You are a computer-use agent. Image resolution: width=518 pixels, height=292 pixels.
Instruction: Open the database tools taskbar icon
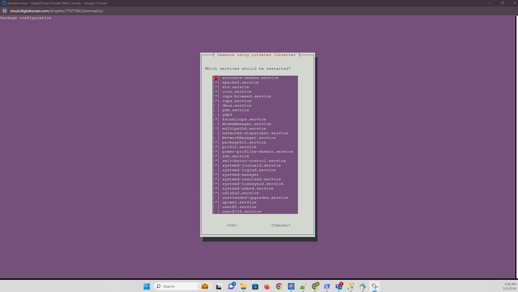coord(351,286)
